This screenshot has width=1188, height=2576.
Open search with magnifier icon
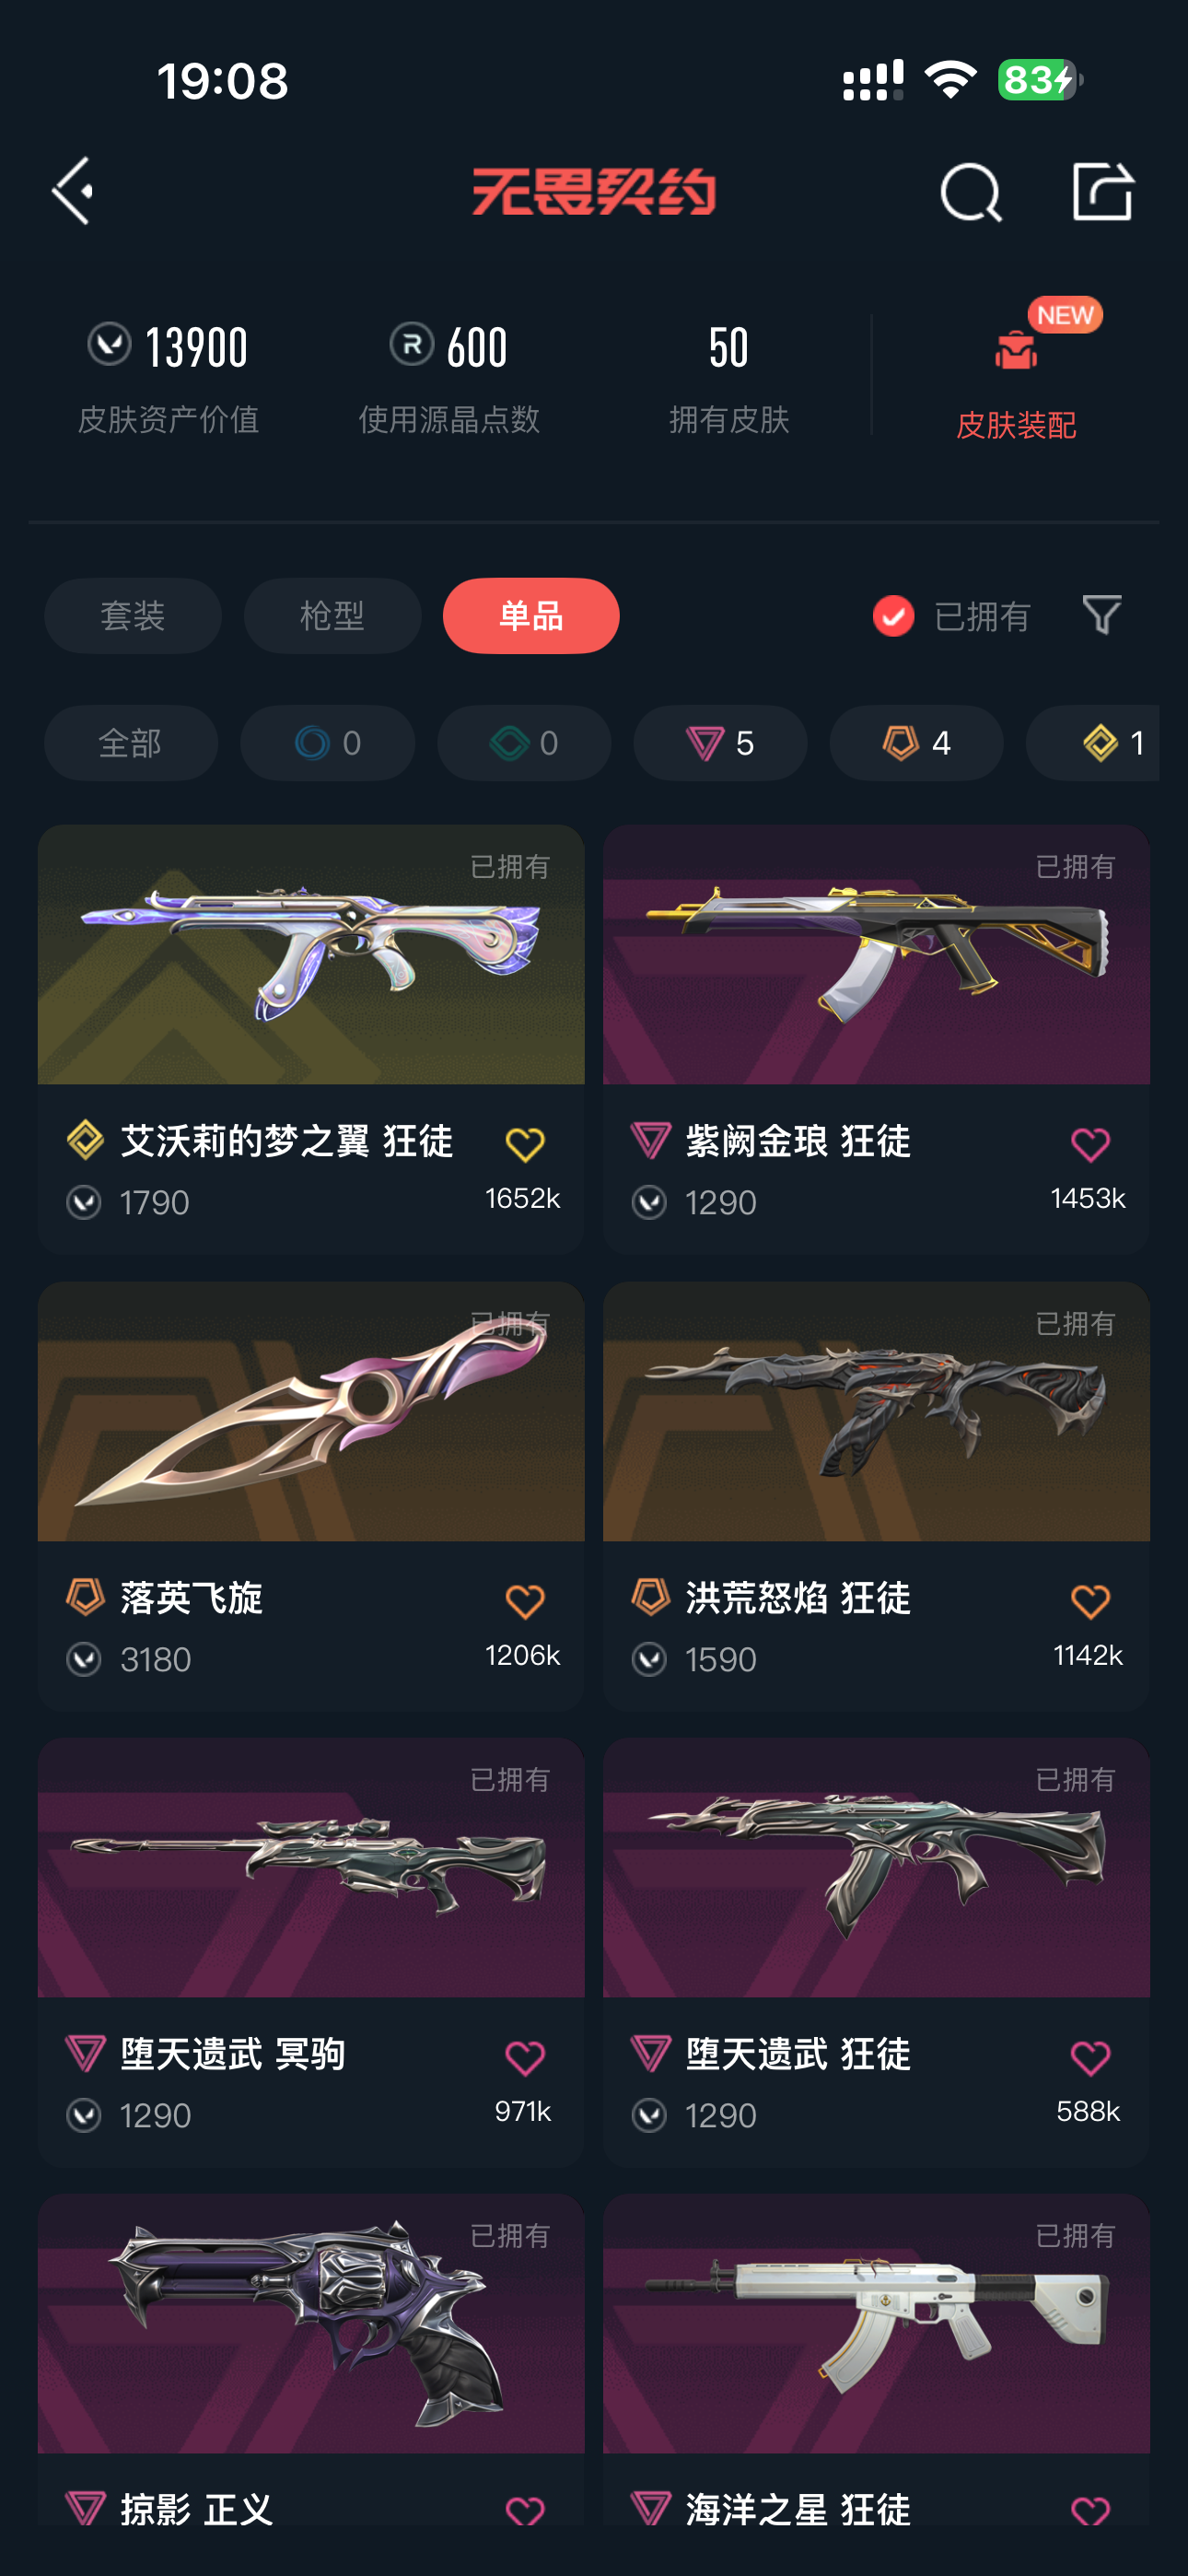pos(971,192)
